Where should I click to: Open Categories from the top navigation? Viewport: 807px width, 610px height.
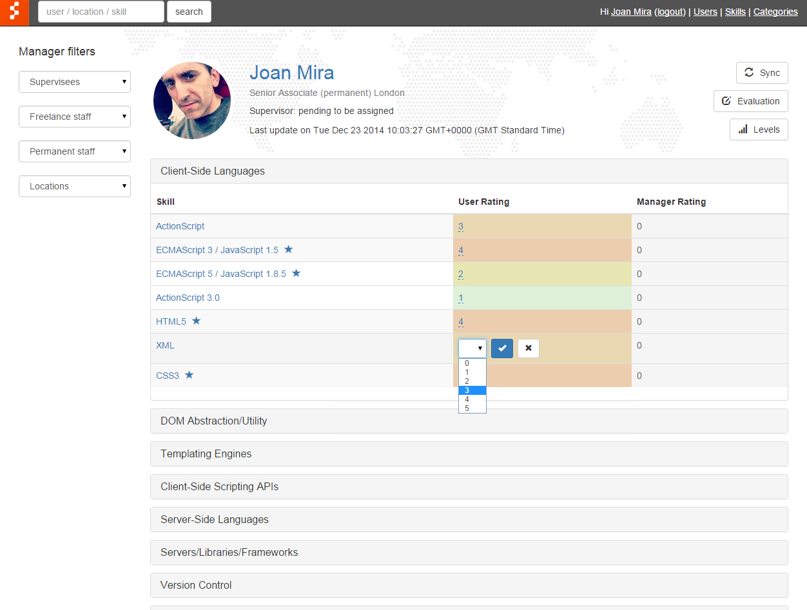click(775, 12)
